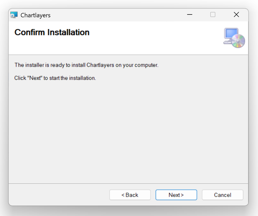Click the Chartlayers installer icon in title bar

click(x=14, y=15)
